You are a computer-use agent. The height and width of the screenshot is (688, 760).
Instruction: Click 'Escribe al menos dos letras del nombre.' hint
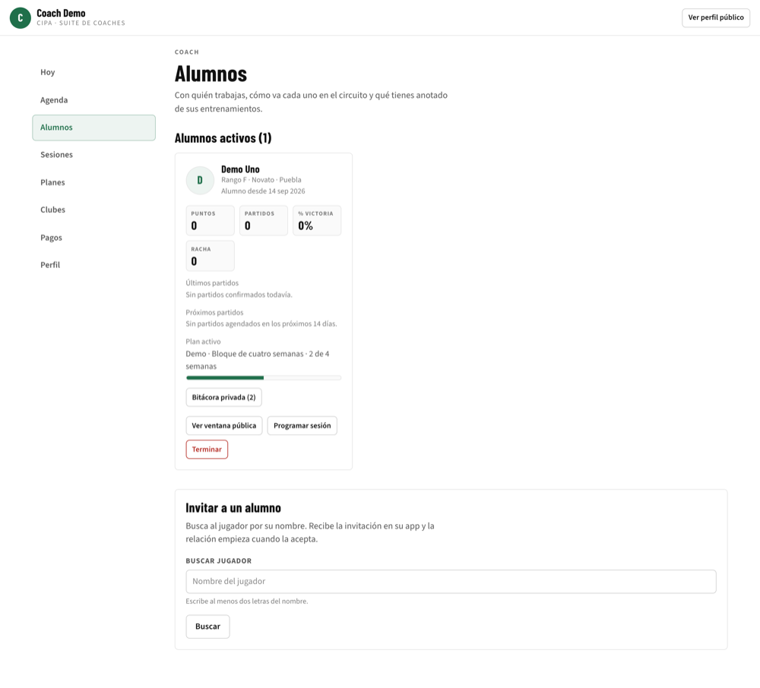click(x=247, y=601)
